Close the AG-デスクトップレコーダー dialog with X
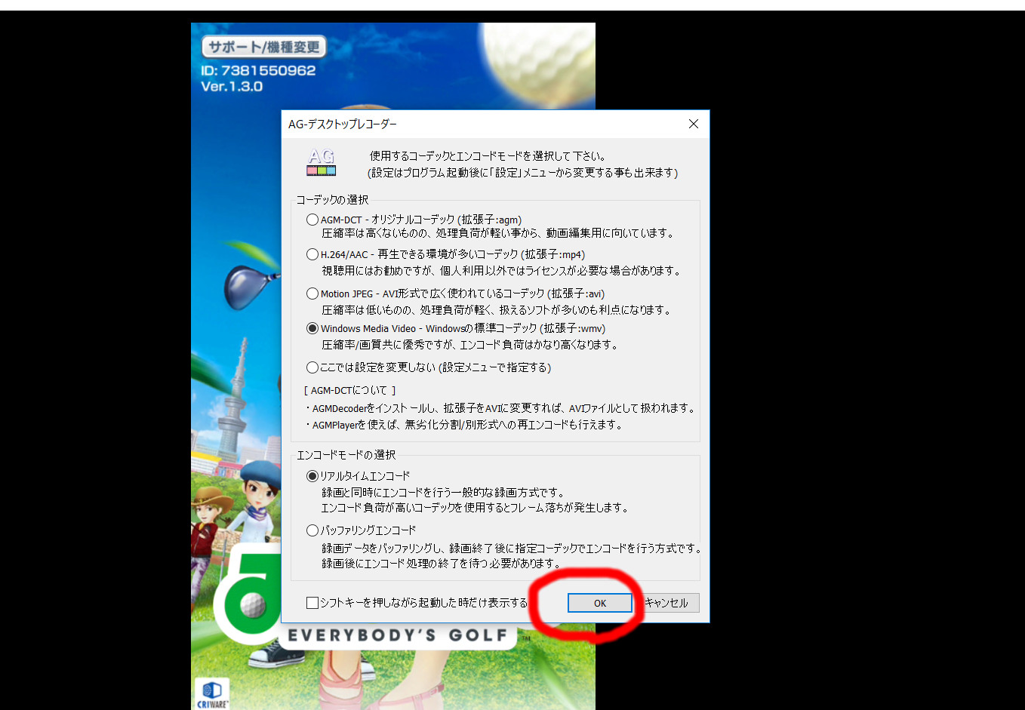 coord(693,124)
